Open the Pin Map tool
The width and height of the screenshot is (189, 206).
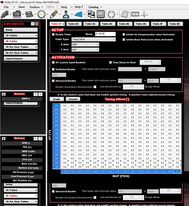[100, 14]
